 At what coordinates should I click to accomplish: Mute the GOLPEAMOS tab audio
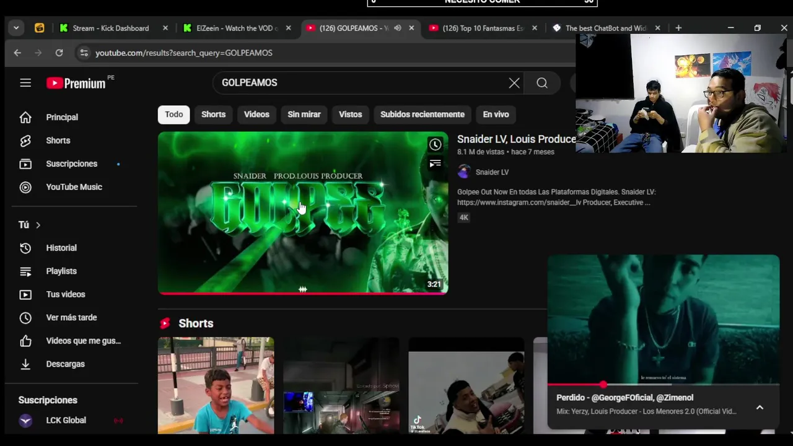[x=398, y=28]
